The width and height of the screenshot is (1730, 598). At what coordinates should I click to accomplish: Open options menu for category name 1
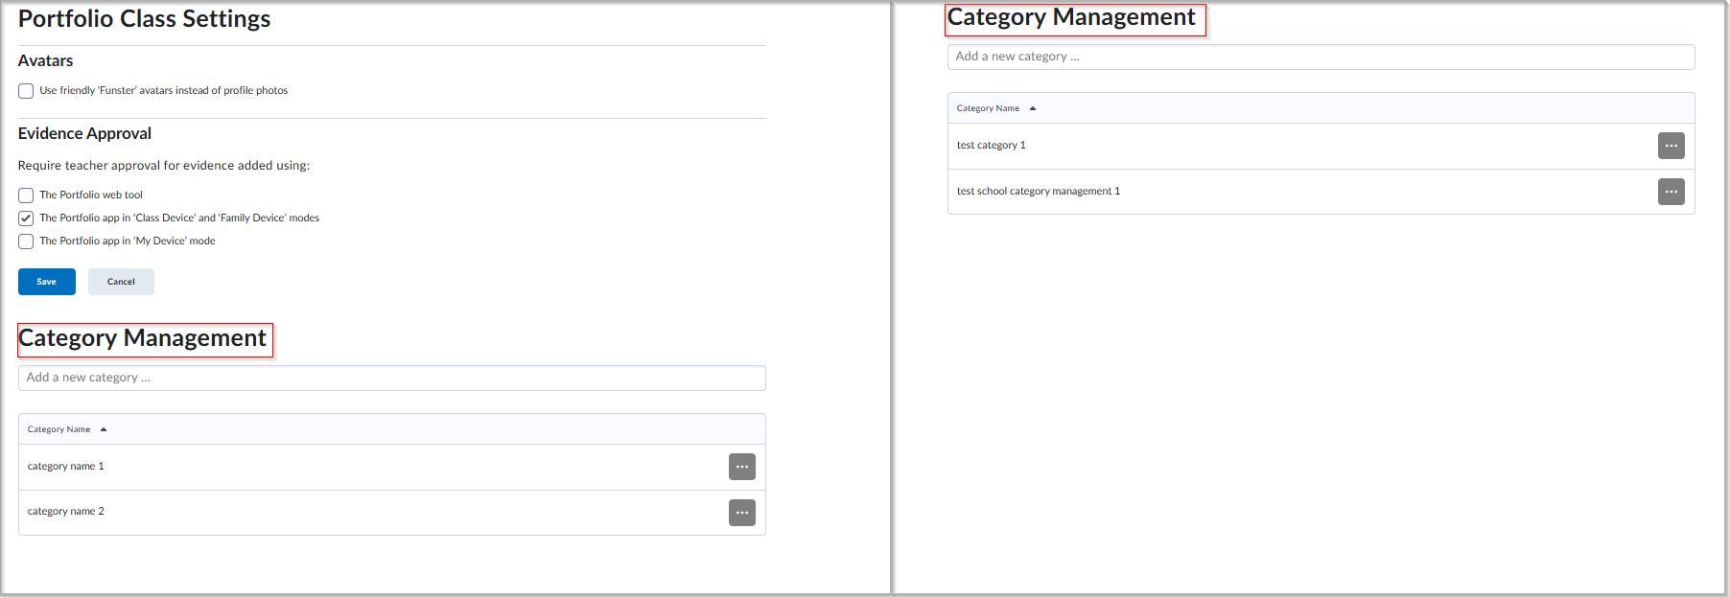tap(741, 467)
